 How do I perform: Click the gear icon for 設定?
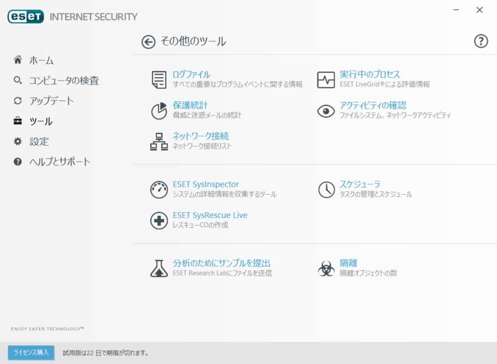coord(18,141)
